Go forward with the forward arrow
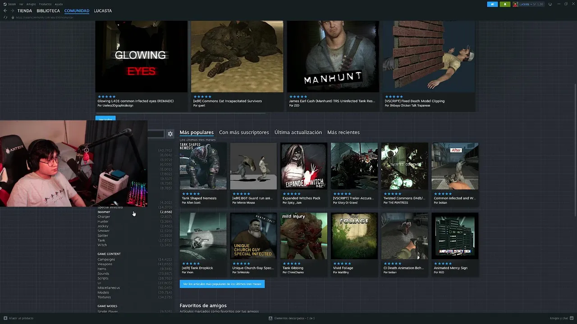577x324 pixels. click(x=12, y=11)
